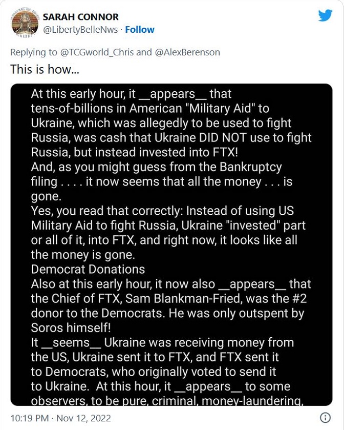The width and height of the screenshot is (344, 430).
Task: Open the attached black text image
Action: [x=171, y=244]
